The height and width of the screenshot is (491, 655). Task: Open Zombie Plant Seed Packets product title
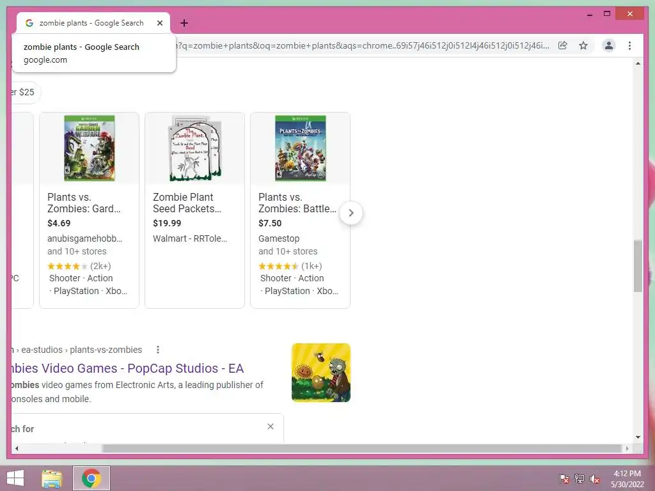(x=187, y=203)
